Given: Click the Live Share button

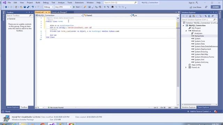Looking at the screenshot, I should pyautogui.click(x=195, y=7).
